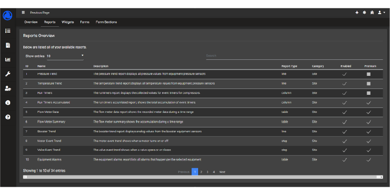Click the blue app logo icon
This screenshot has height=195, width=390.
point(8,16)
